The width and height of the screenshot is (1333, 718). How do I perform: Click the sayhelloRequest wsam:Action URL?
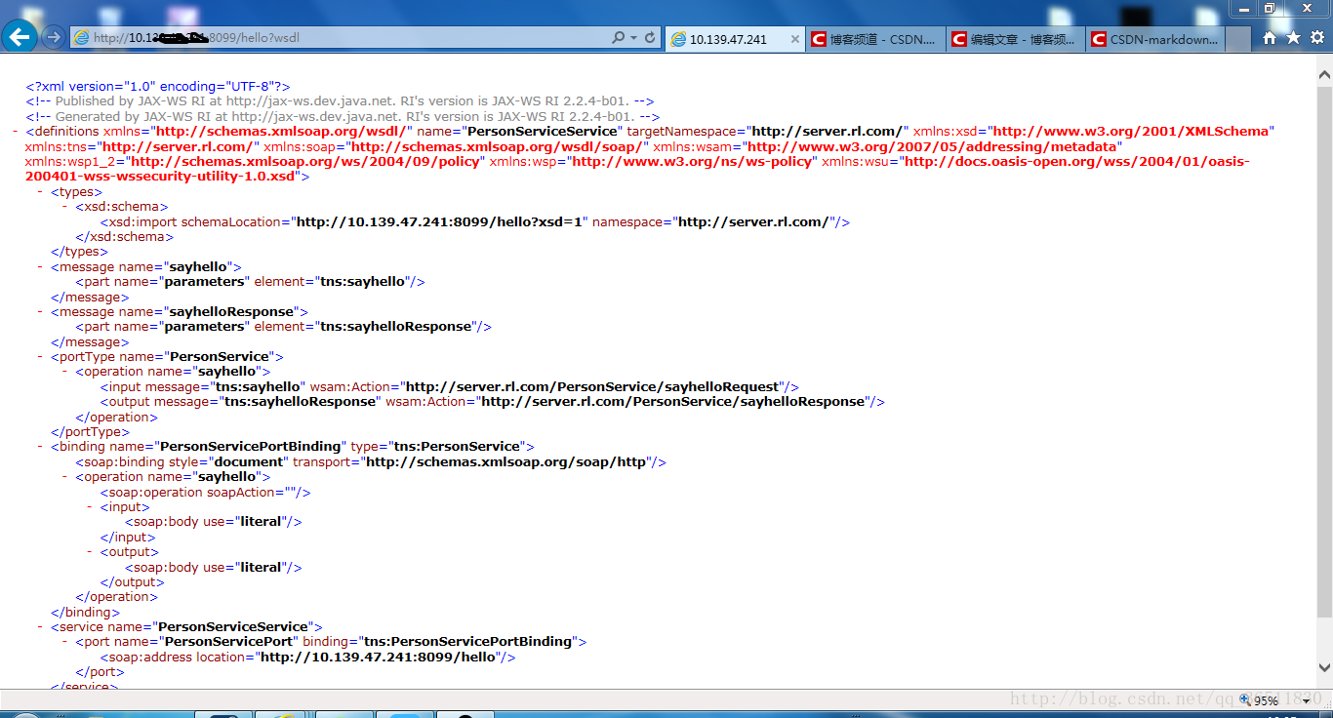(x=592, y=386)
